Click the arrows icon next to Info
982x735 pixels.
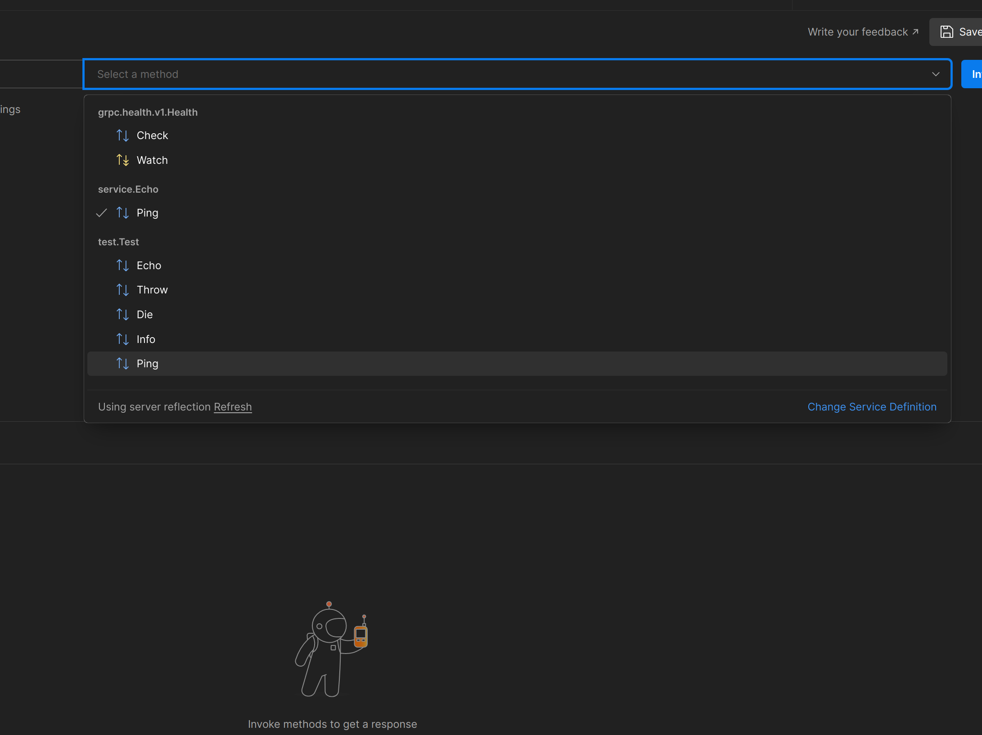122,339
